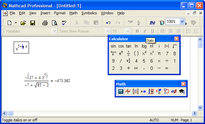Open Print Preview
This screenshot has width=205, height=124.
pos(55,23)
